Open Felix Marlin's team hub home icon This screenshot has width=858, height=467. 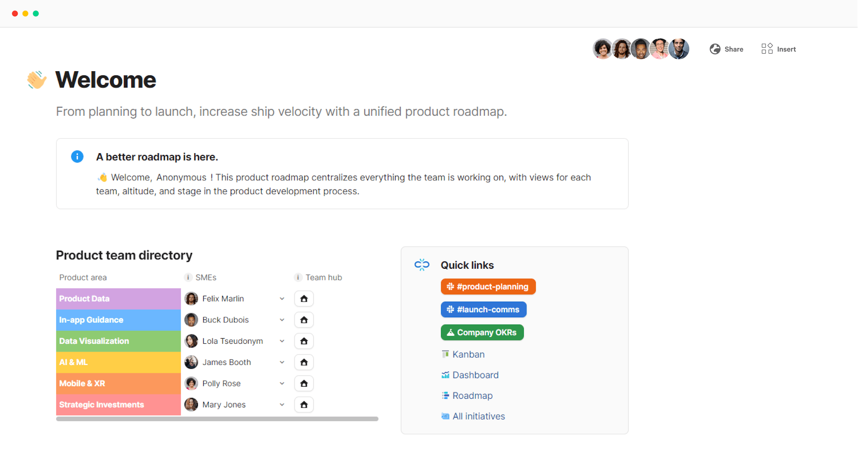point(304,299)
